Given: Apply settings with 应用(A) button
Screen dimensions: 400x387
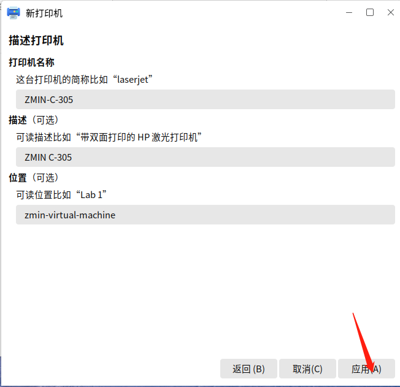Looking at the screenshot, I should coord(366,369).
